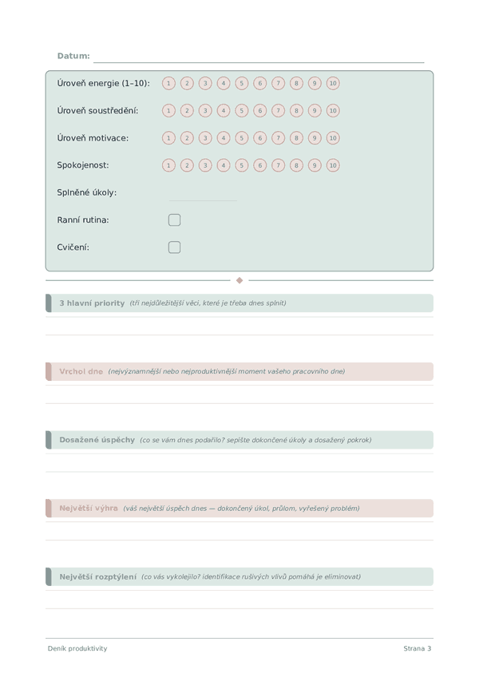Mark 1 for Úroveň motivace
This screenshot has width=479, height=677.
[x=168, y=138]
